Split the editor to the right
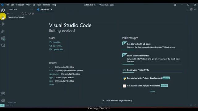Screen dimensions: 198x111 point(192,10)
